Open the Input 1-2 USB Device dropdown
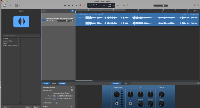This screenshot has height=108, width=200. (65, 96)
